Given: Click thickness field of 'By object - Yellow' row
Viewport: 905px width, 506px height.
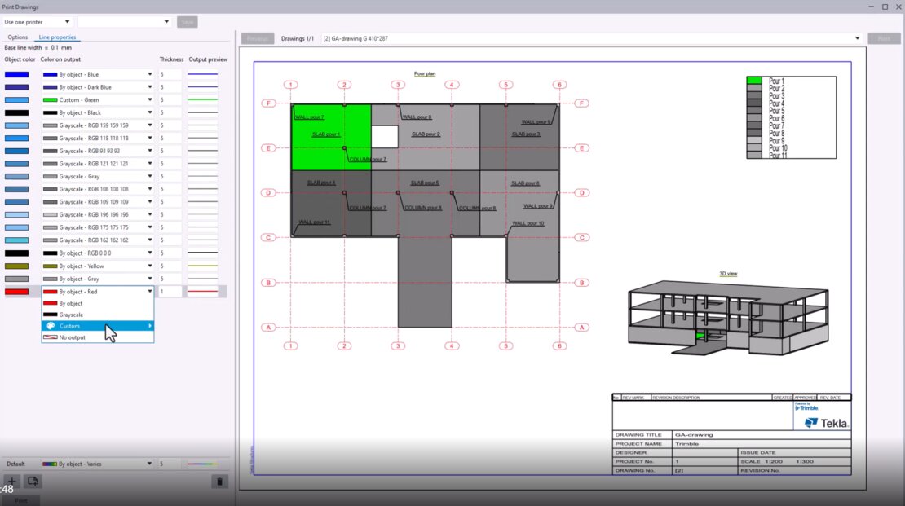Looking at the screenshot, I should point(170,266).
